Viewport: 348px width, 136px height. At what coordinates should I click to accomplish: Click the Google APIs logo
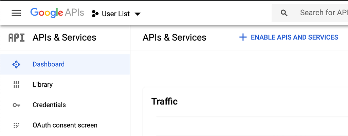click(57, 13)
